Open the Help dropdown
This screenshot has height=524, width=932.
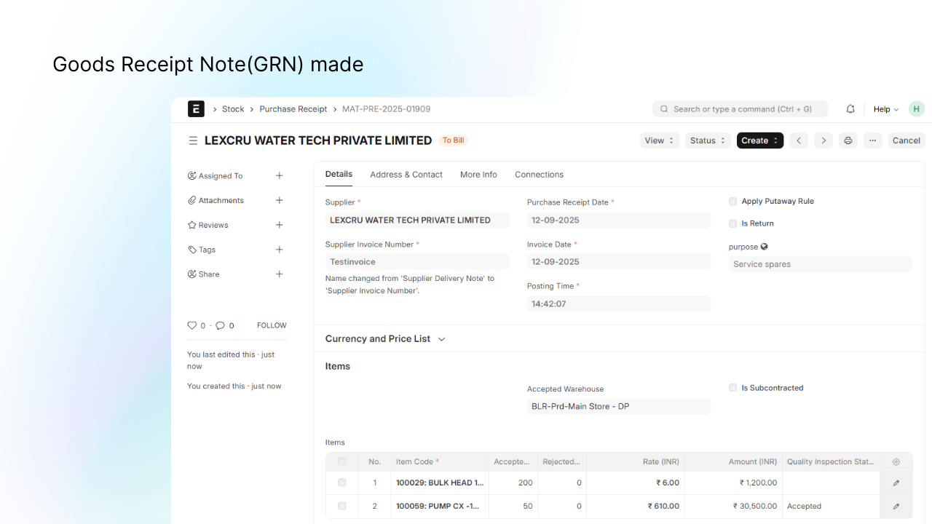pos(886,109)
